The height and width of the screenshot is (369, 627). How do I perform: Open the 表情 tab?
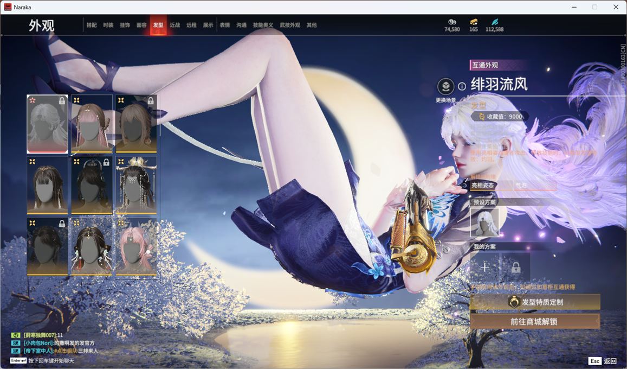(225, 25)
